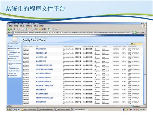The height and width of the screenshot is (115, 153).
Task: Click the IE quick launch icon on taskbar
Action: point(16,109)
